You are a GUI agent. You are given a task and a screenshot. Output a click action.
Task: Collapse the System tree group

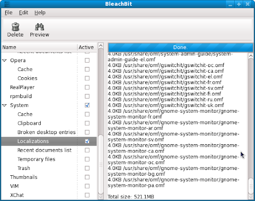click(x=4, y=105)
